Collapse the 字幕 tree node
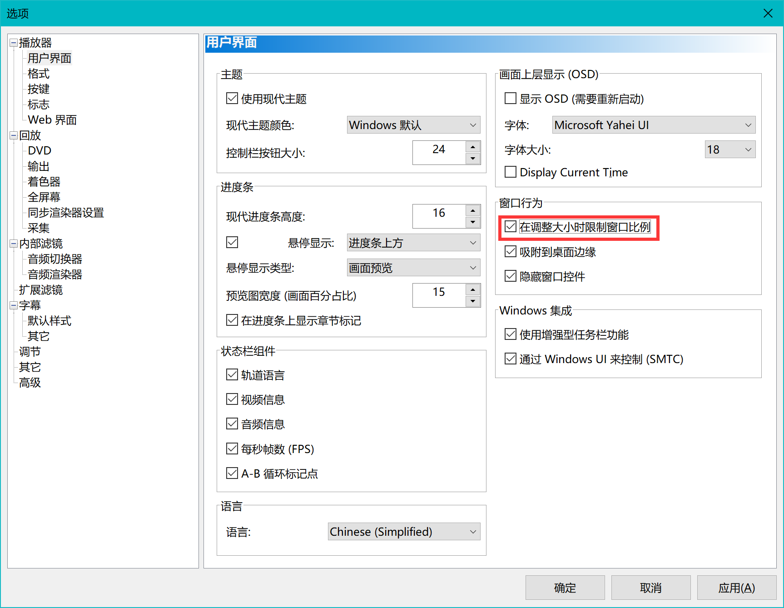784x608 pixels. click(x=14, y=305)
